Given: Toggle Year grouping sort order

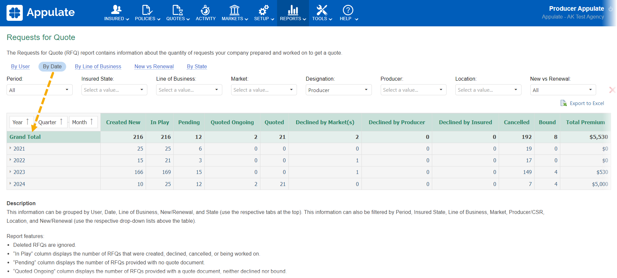Looking at the screenshot, I should click(x=27, y=122).
